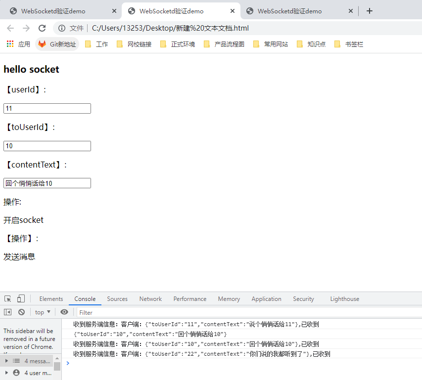The height and width of the screenshot is (380, 422).
Task: Open the 书签栏 bookmark folder
Action: pos(349,44)
